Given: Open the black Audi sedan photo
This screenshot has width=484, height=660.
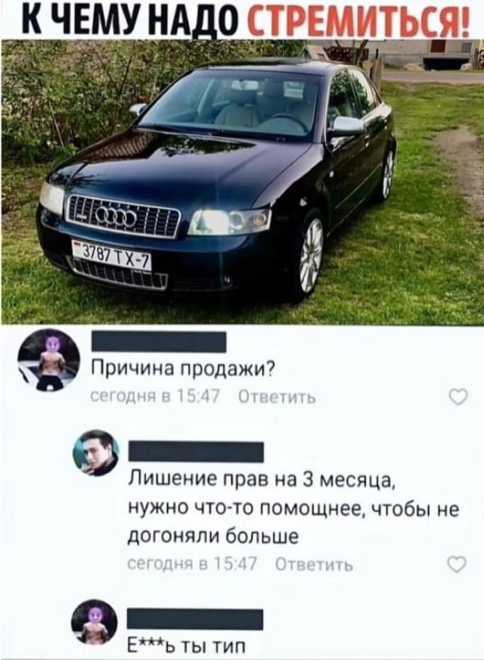Looking at the screenshot, I should [242, 182].
